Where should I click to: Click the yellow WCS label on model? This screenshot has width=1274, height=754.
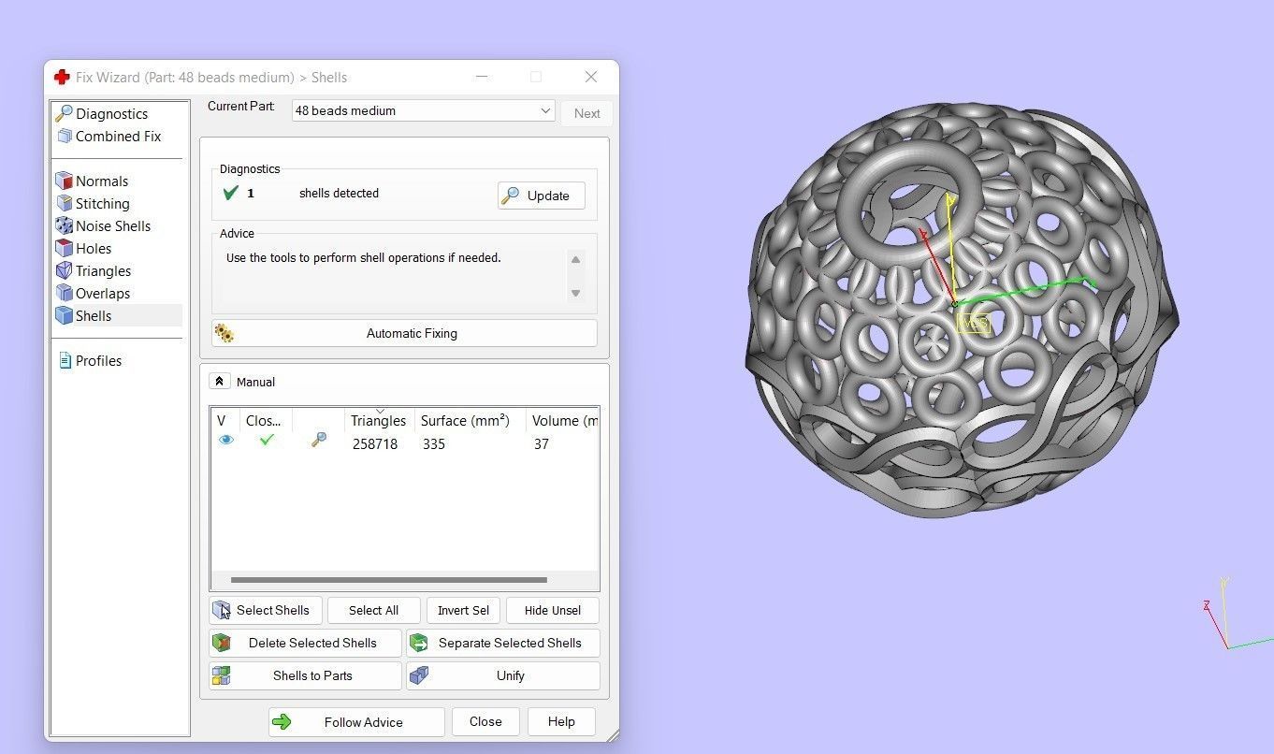(973, 324)
